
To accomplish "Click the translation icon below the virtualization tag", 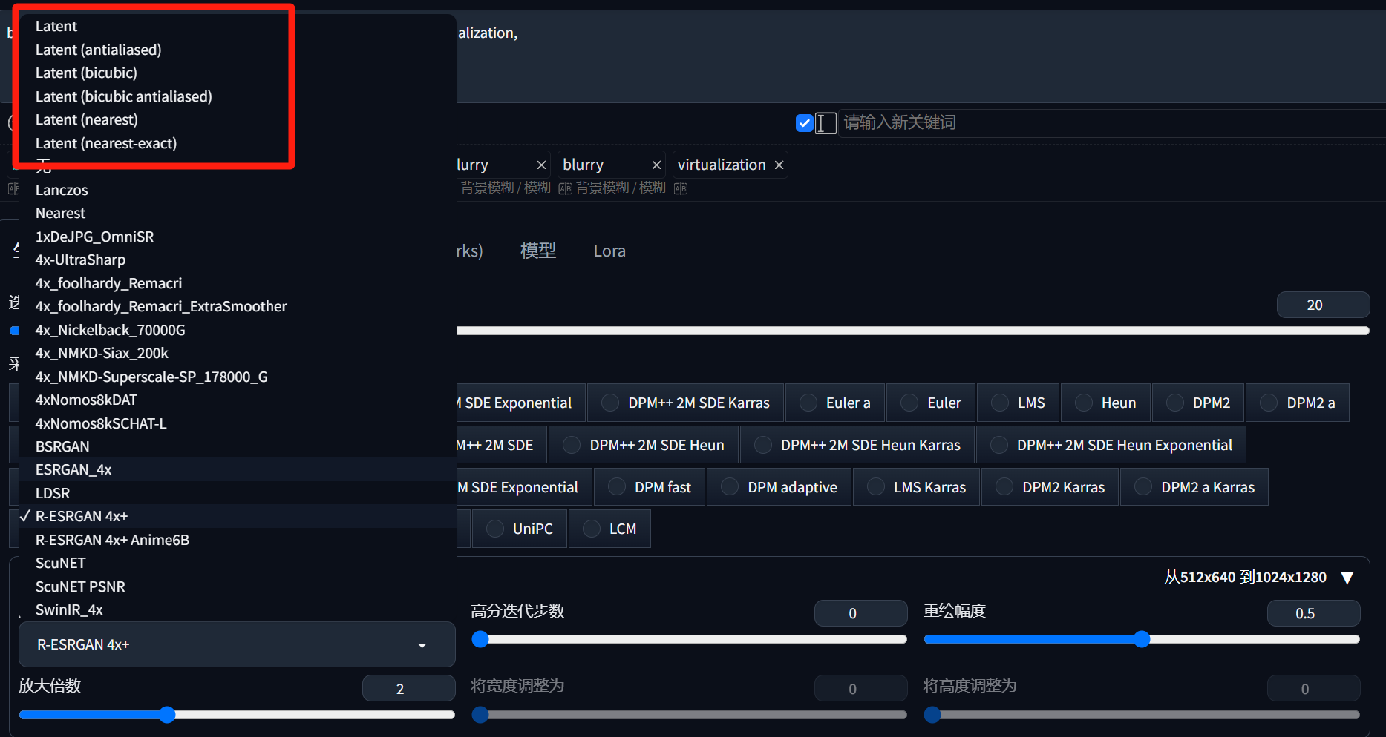I will (681, 188).
